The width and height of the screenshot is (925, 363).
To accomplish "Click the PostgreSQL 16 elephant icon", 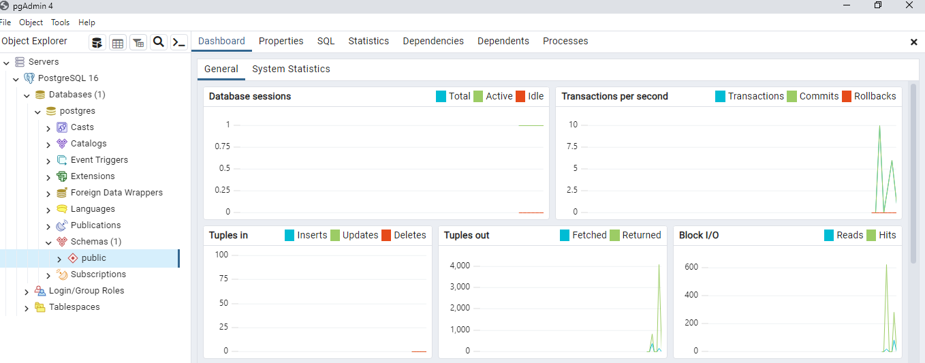I will [29, 78].
